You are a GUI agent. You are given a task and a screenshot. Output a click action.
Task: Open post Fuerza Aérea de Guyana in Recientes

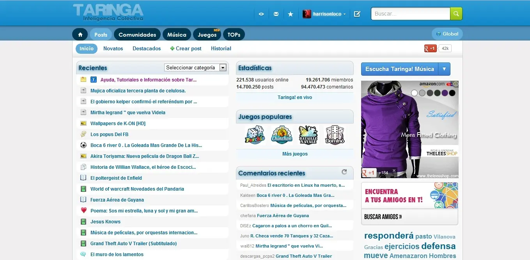(117, 200)
